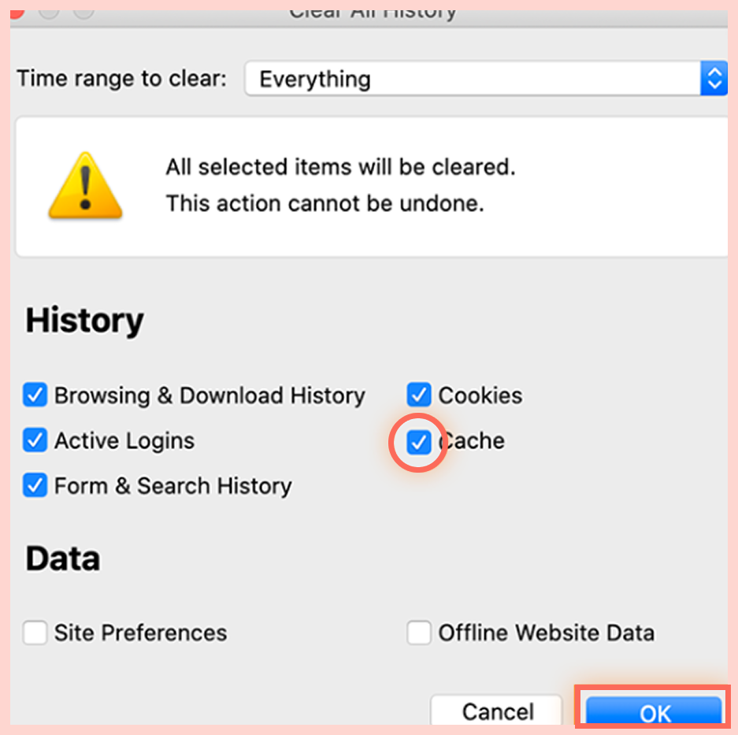Uncheck Form & Search History option

[x=35, y=485]
